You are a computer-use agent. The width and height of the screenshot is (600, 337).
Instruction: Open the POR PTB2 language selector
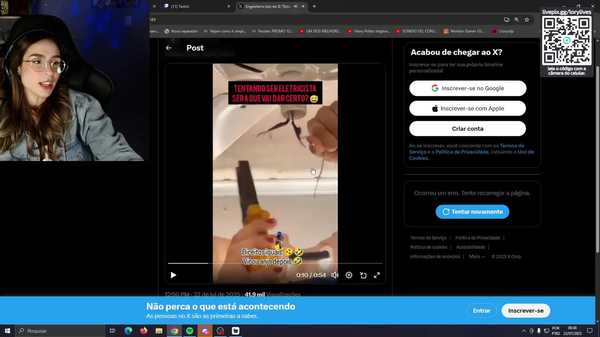[556, 331]
